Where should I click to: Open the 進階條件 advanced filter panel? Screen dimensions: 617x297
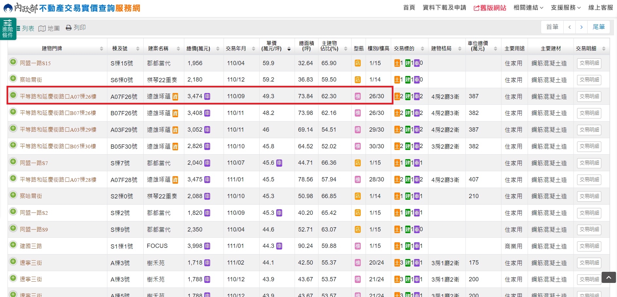pyautogui.click(x=8, y=28)
